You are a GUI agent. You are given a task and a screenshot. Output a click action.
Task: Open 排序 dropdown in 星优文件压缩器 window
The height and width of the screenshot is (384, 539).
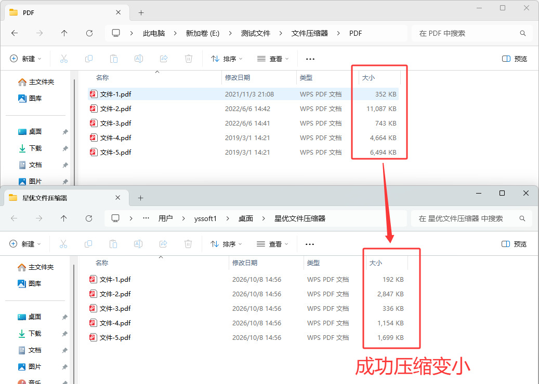(x=226, y=244)
